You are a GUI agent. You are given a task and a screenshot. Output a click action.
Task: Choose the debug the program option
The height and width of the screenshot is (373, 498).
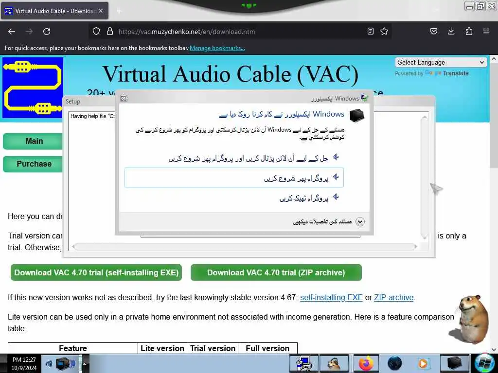(234, 198)
